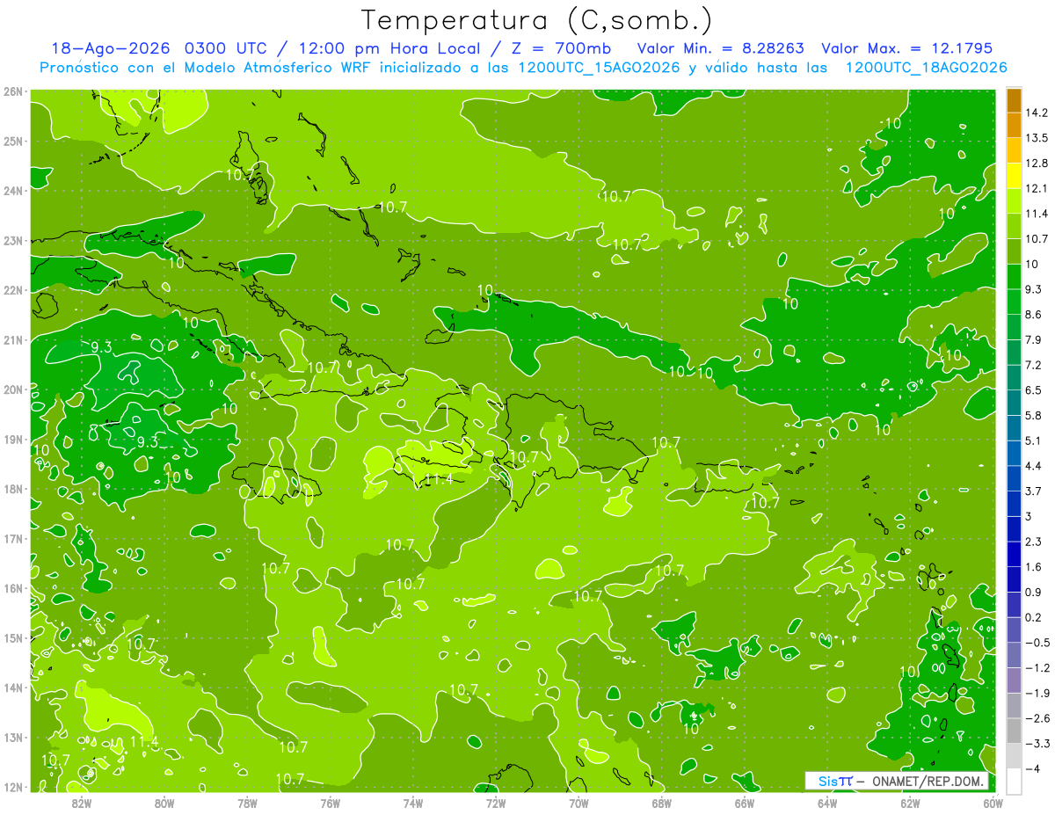This screenshot has height=815, width=1055.
Task: Click the 12N latitude axis label
Action: pyautogui.click(x=13, y=787)
